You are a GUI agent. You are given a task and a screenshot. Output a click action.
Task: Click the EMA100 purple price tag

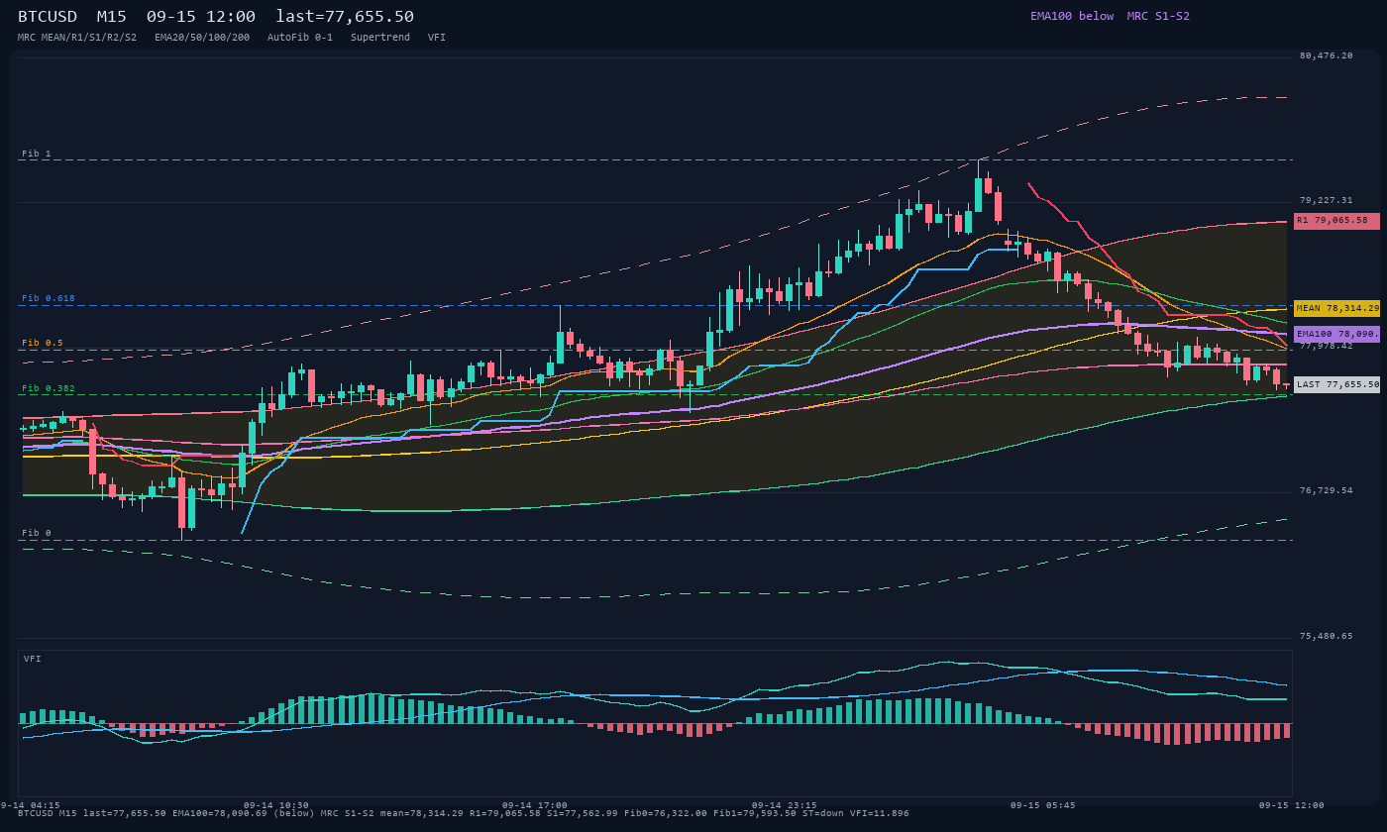click(x=1336, y=334)
